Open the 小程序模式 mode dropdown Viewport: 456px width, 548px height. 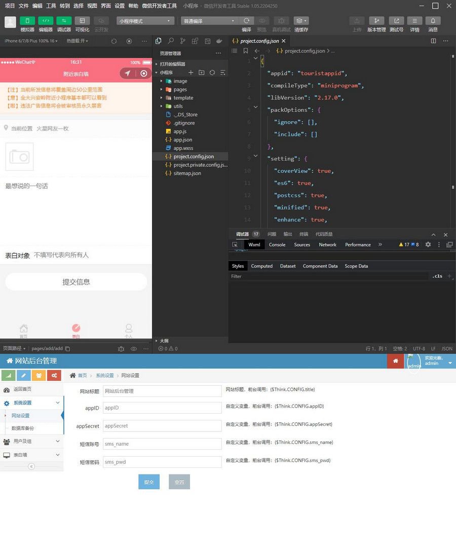coord(144,20)
